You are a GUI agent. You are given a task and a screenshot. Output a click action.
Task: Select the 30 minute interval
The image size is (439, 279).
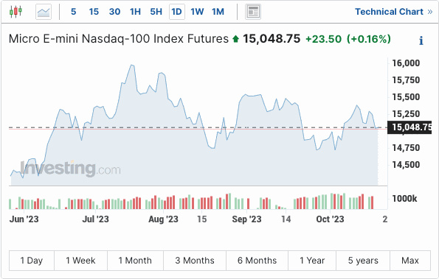115,12
